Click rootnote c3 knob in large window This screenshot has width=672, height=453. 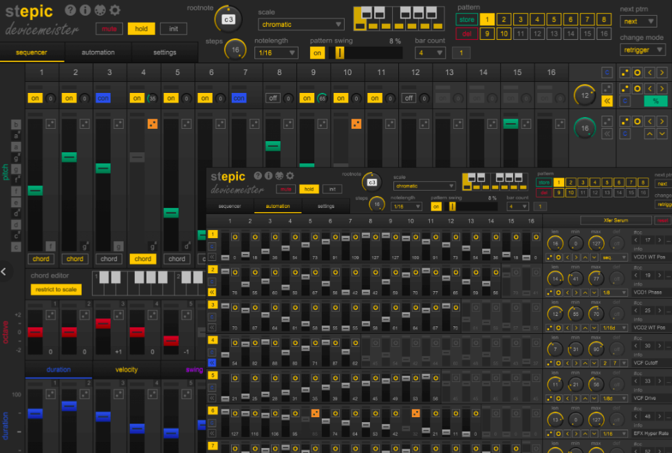[x=228, y=19]
